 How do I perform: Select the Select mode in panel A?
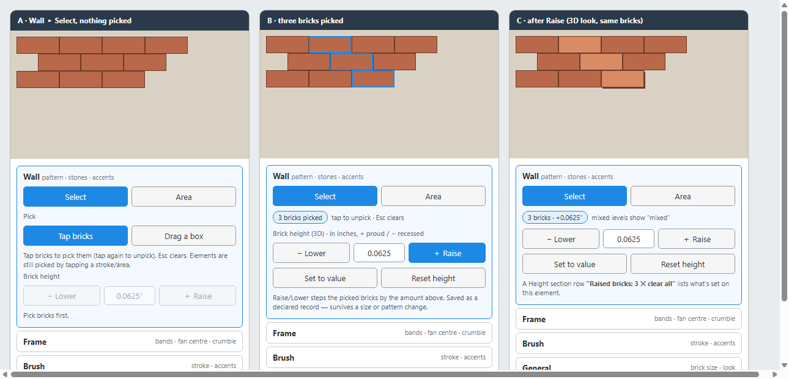(x=75, y=197)
